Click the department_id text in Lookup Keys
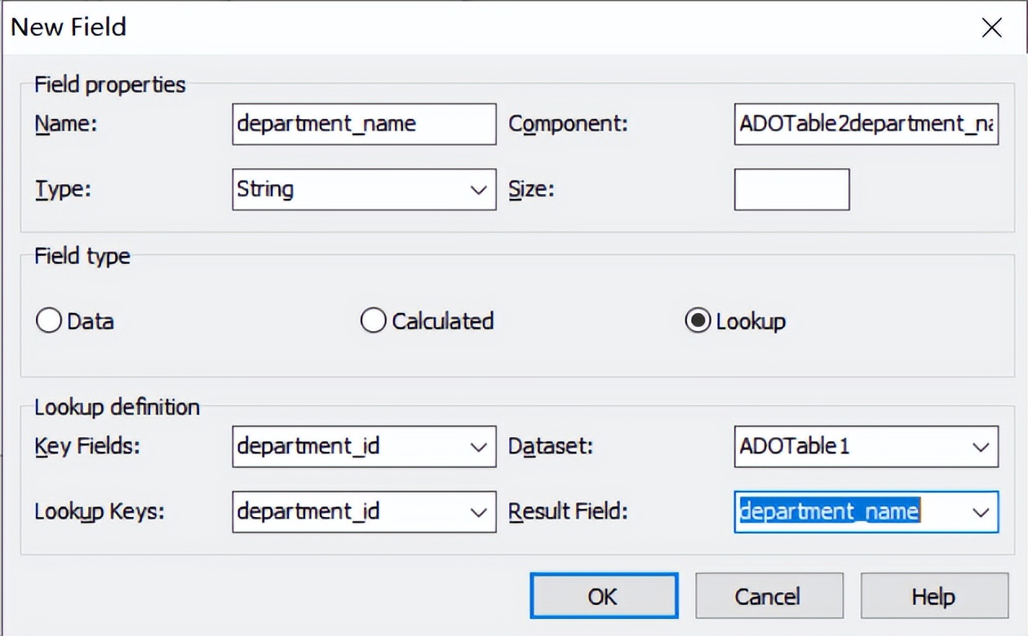This screenshot has height=636, width=1028. coord(308,512)
